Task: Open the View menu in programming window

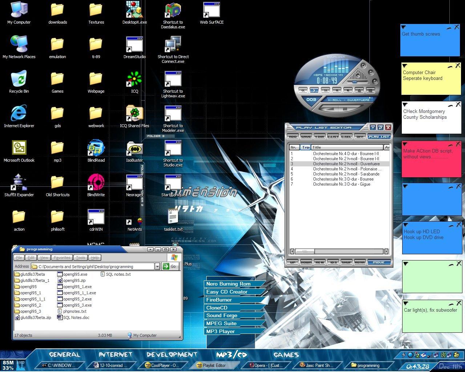Action: (44, 258)
